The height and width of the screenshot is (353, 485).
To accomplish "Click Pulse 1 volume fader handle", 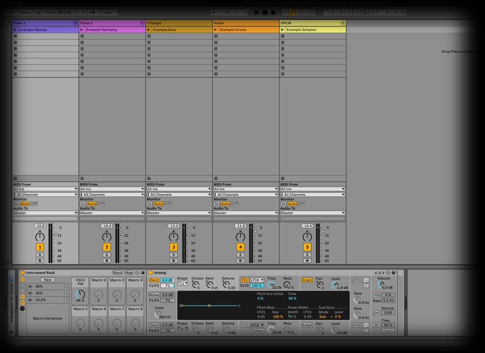I will (x=55, y=235).
